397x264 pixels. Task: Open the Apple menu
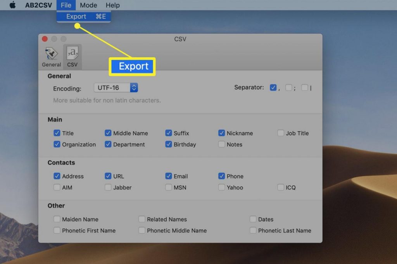(x=12, y=5)
